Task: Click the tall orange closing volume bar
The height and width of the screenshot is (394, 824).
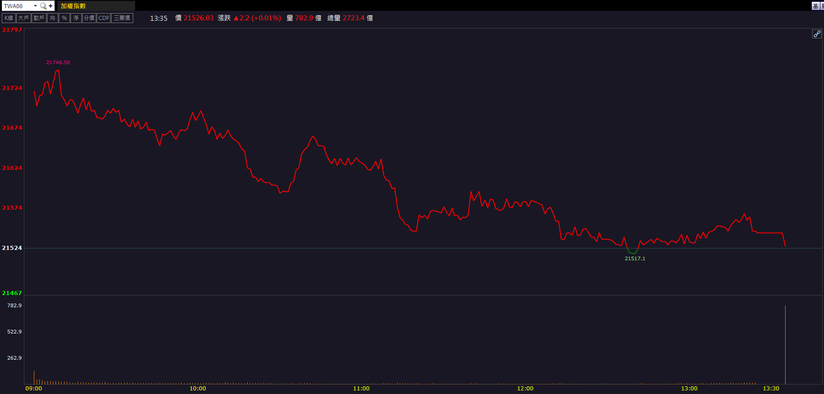Action: pos(785,345)
